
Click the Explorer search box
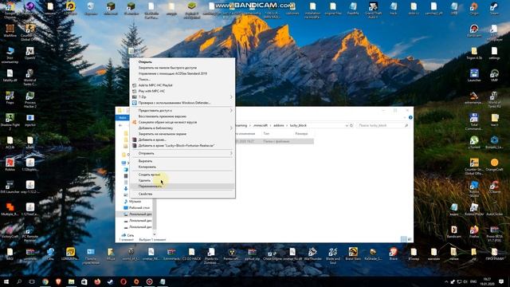click(x=382, y=125)
